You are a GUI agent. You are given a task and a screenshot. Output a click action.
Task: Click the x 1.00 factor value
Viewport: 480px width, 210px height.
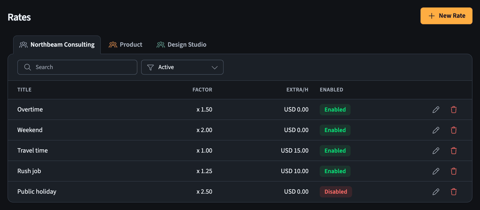tap(204, 151)
